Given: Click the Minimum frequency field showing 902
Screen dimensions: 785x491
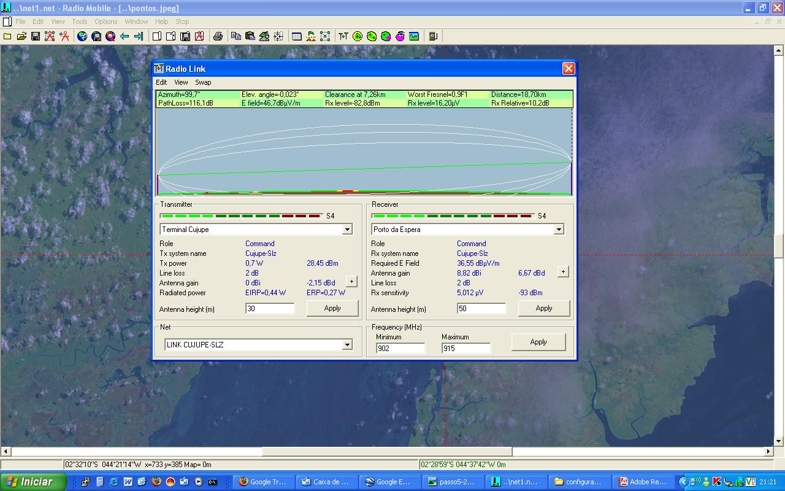Looking at the screenshot, I should (x=400, y=349).
